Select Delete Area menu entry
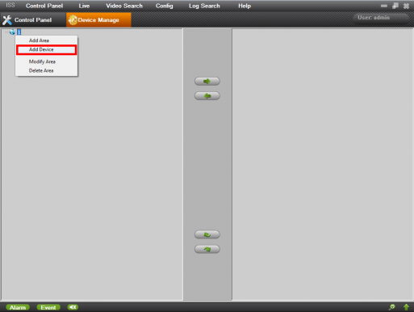 41,70
